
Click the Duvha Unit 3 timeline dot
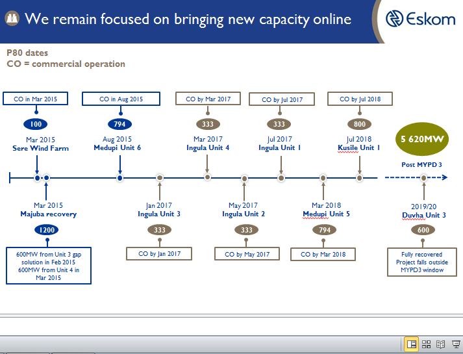(424, 178)
